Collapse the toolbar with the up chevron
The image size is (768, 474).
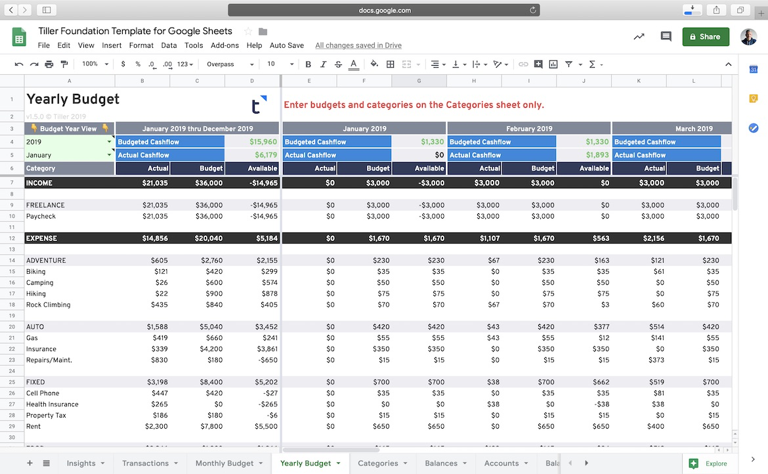729,64
